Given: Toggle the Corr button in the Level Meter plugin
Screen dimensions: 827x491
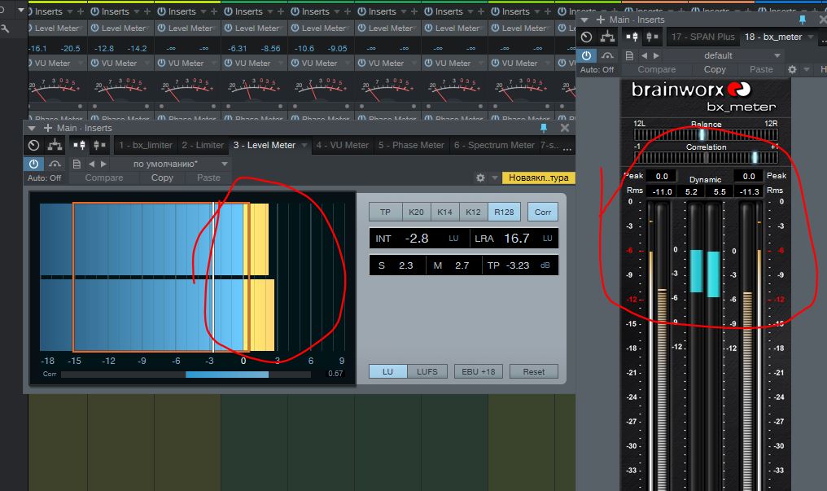Looking at the screenshot, I should pos(543,212).
